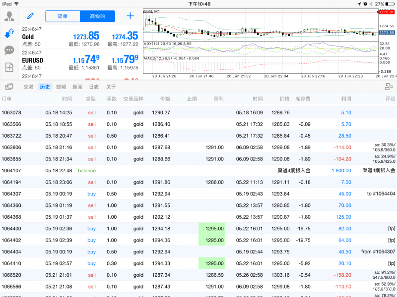Tap the toolbox icon beside the 交易 tab
The height and width of the screenshot is (297, 397).
(x=9, y=87)
